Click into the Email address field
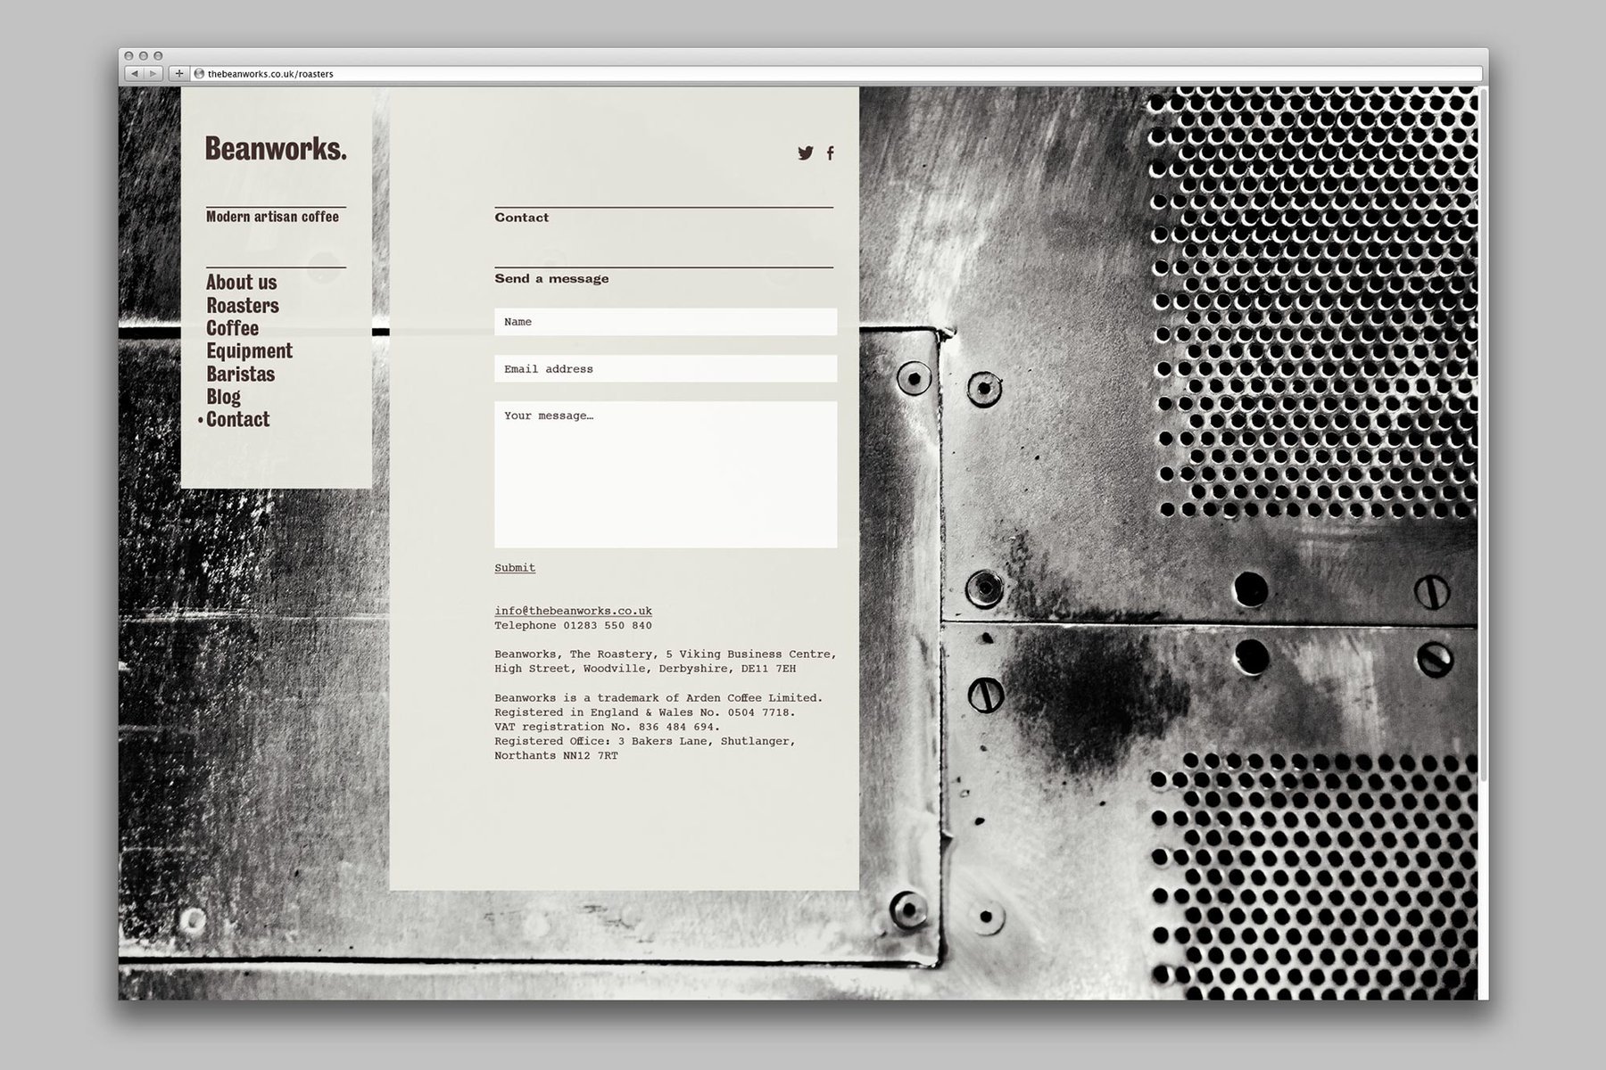This screenshot has width=1606, height=1070. [x=666, y=369]
